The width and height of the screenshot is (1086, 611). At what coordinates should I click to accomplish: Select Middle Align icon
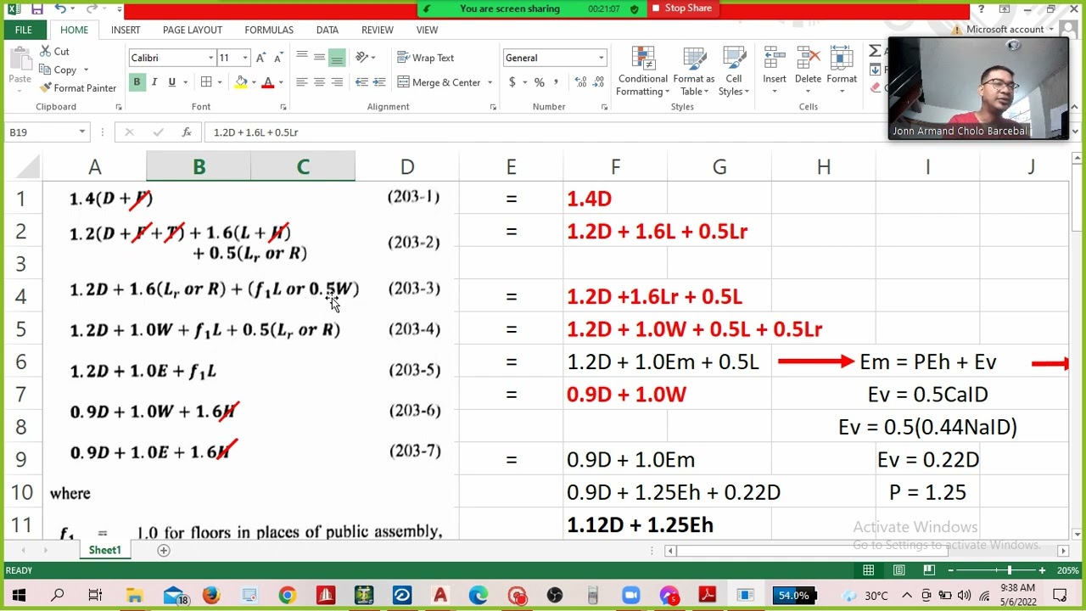319,57
